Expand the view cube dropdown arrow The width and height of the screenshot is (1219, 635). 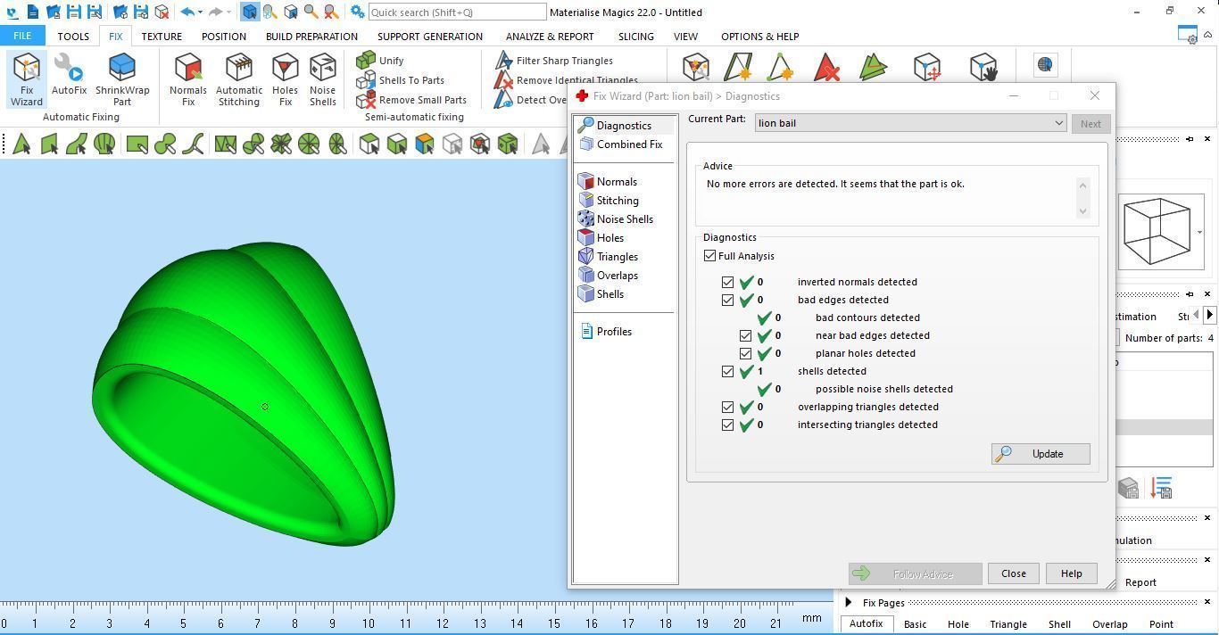point(1199,233)
